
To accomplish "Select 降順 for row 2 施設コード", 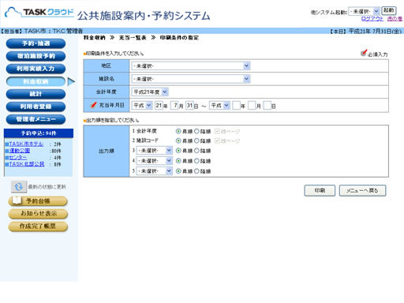I will (x=196, y=140).
